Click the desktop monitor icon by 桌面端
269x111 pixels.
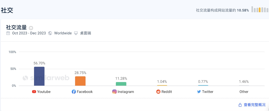pyautogui.click(x=76, y=33)
